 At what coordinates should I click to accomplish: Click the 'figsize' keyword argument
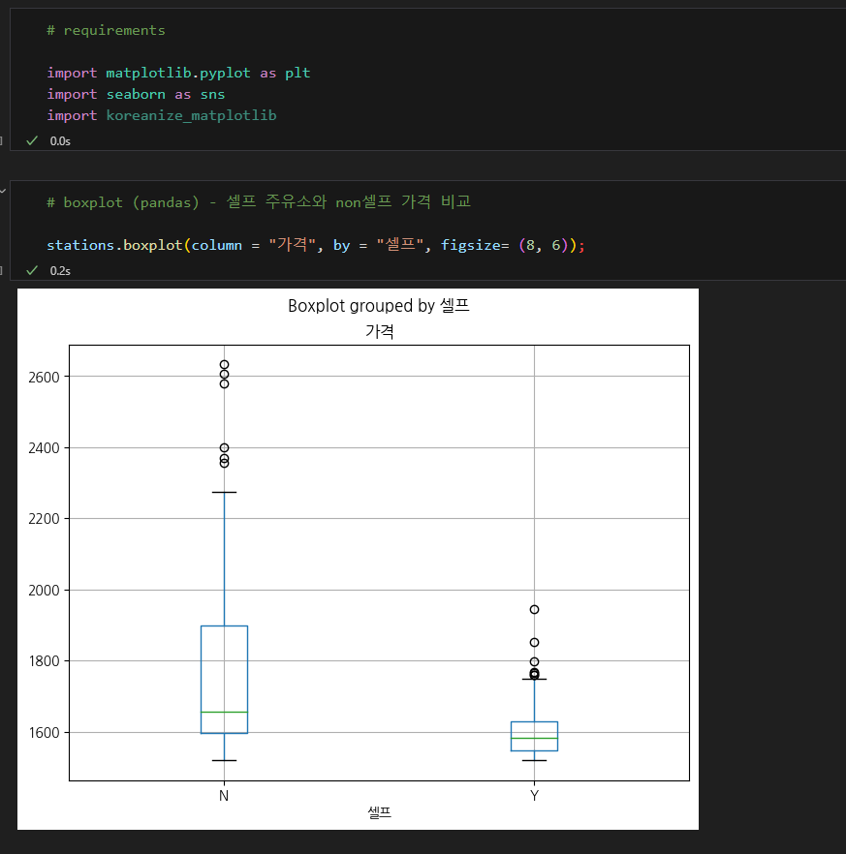471,245
